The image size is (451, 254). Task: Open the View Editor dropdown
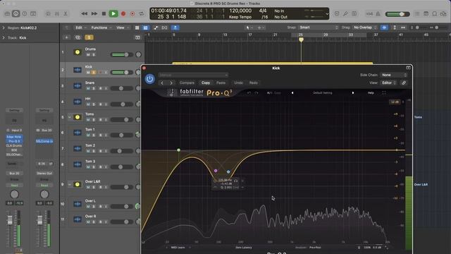point(389,83)
